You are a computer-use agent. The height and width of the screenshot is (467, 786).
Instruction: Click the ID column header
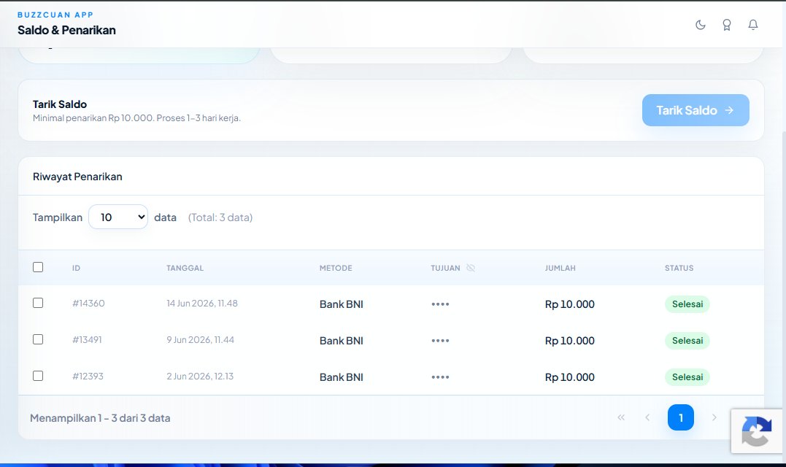coord(76,268)
